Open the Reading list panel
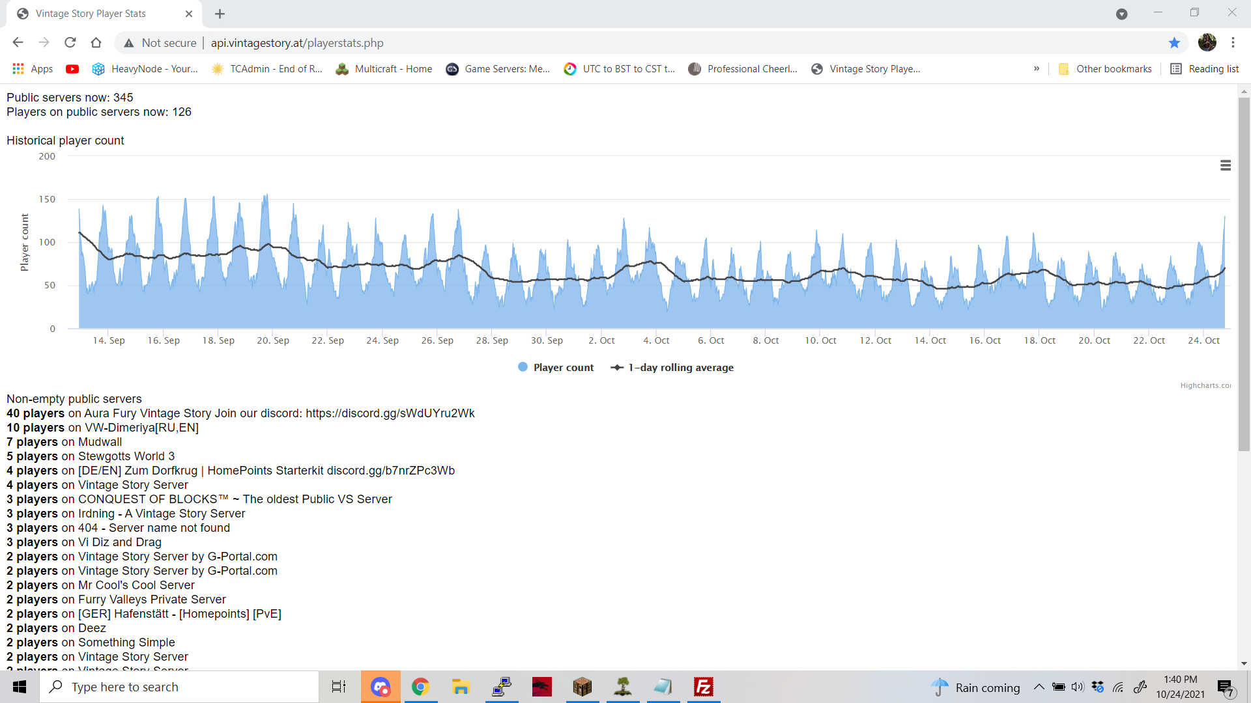Image resolution: width=1251 pixels, height=703 pixels. (x=1205, y=69)
